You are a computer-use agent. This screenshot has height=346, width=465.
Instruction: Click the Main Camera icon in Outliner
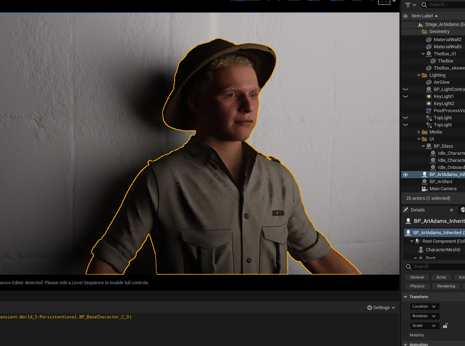(x=424, y=189)
